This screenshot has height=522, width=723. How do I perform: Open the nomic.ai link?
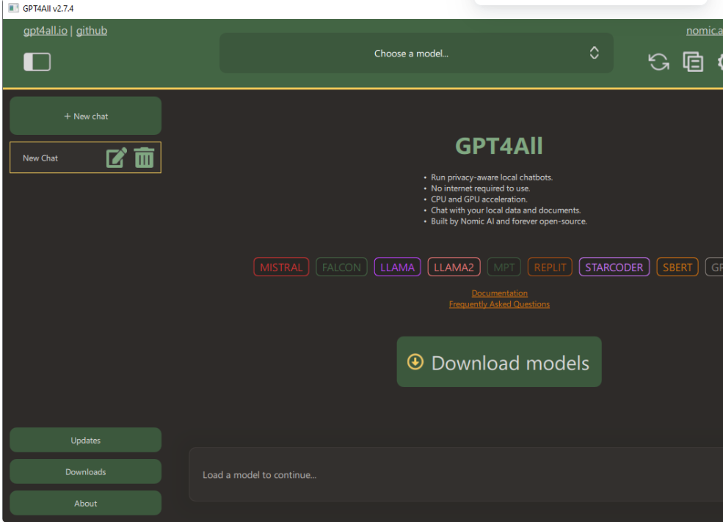pos(704,31)
